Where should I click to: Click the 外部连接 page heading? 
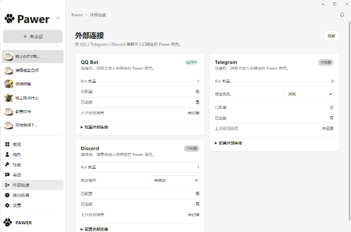point(90,36)
